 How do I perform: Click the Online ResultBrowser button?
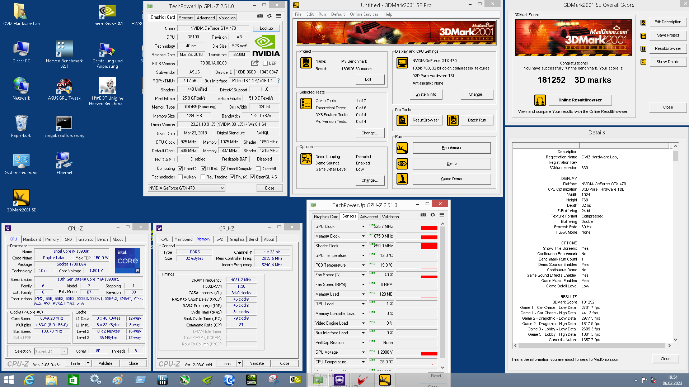580,100
